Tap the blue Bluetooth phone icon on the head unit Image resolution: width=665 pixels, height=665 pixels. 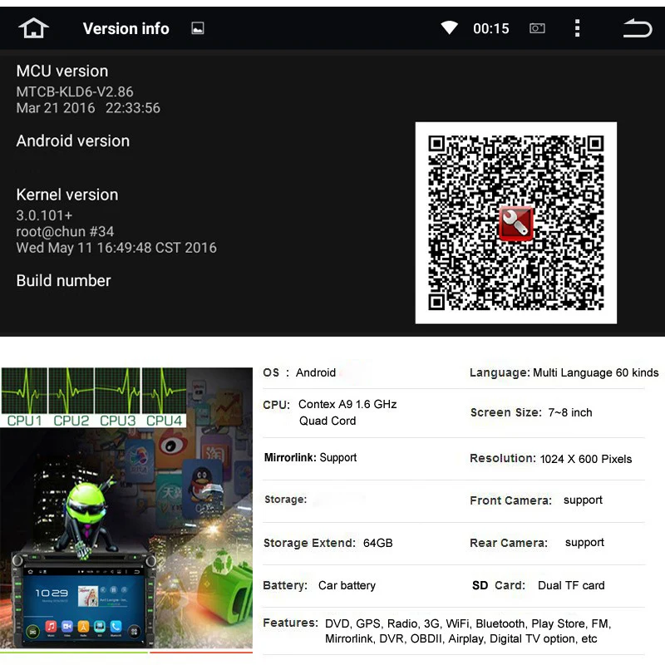116,627
